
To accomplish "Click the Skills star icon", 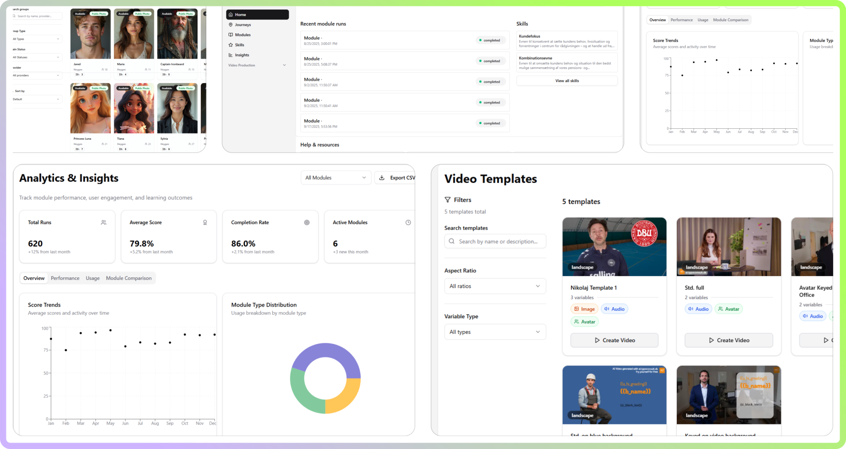I will click(231, 45).
